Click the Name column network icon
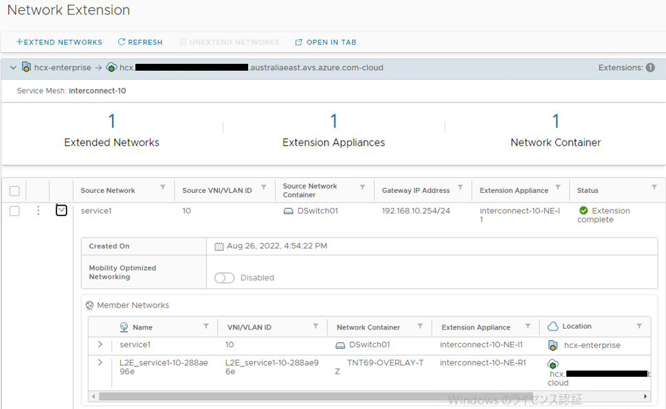The width and height of the screenshot is (666, 409). 124,327
